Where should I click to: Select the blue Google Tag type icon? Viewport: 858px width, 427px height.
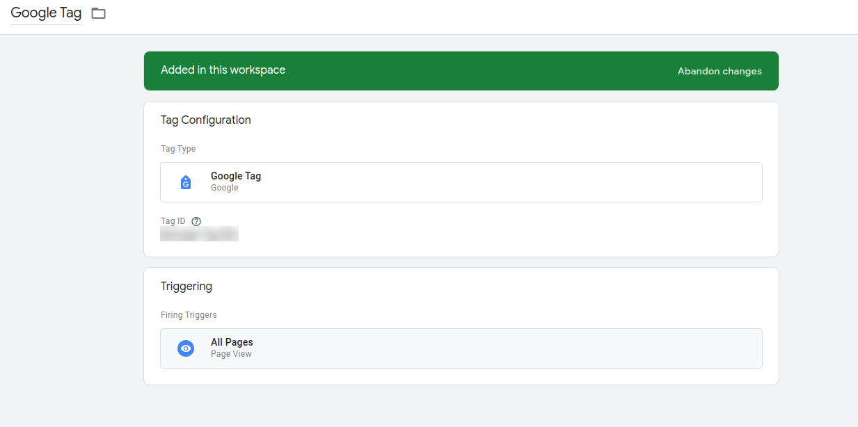[185, 182]
